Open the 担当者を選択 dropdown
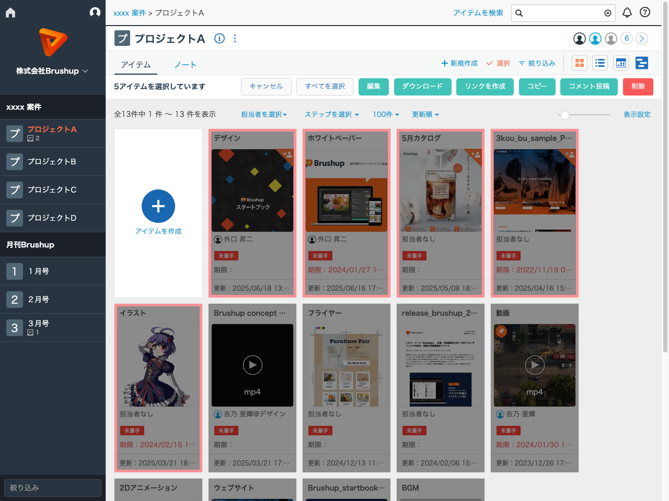 tap(264, 114)
